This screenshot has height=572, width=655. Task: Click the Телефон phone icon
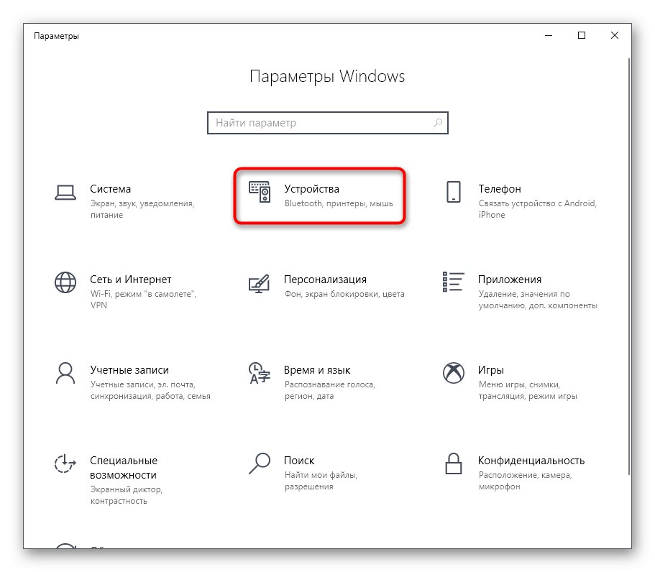click(x=453, y=192)
